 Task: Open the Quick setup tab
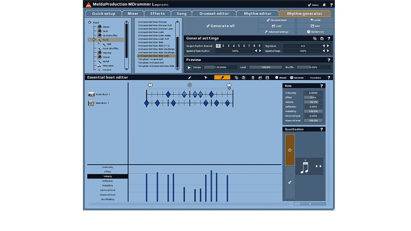coord(104,14)
